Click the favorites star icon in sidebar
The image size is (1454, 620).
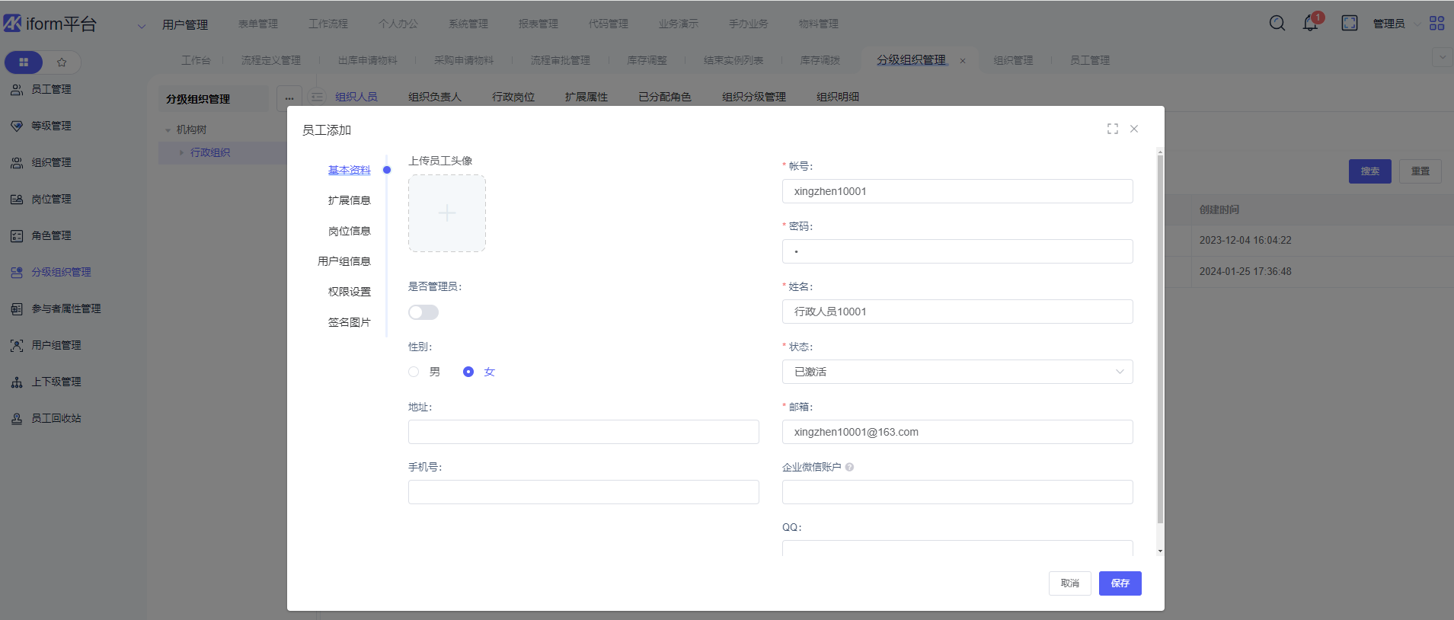point(62,62)
